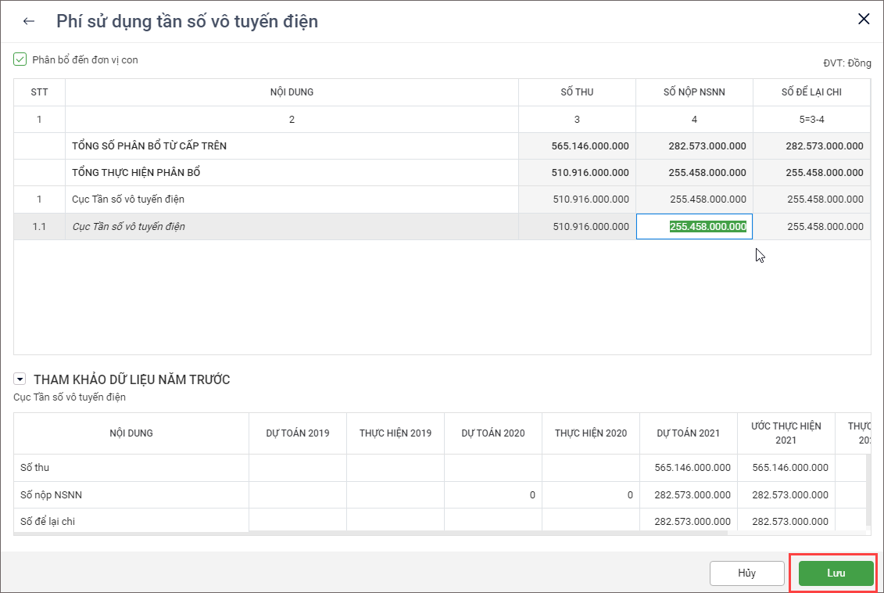This screenshot has height=593, width=884.
Task: Click the Số thu column header
Action: [577, 92]
